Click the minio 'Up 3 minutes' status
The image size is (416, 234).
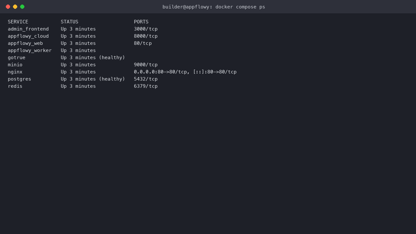pyautogui.click(x=78, y=65)
